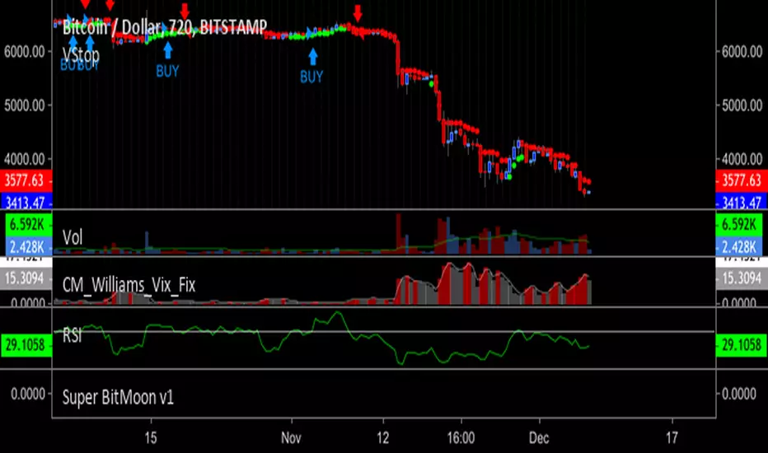
Task: Click the 16:00 marker on time axis
Action: (x=461, y=437)
